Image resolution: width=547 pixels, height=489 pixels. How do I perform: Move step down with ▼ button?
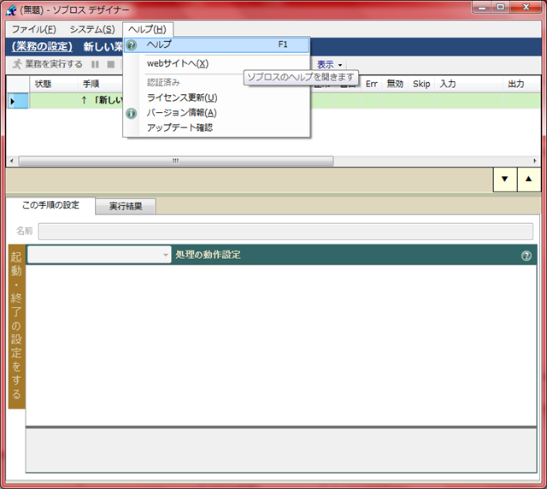coord(504,179)
